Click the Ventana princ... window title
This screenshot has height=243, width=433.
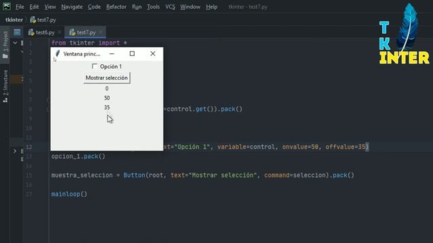tap(82, 54)
